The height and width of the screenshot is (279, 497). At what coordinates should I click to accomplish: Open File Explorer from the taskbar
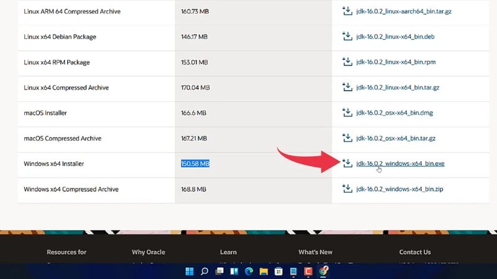[264, 272]
